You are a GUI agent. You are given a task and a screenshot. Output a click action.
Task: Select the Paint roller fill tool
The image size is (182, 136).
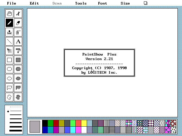coord(18,51)
